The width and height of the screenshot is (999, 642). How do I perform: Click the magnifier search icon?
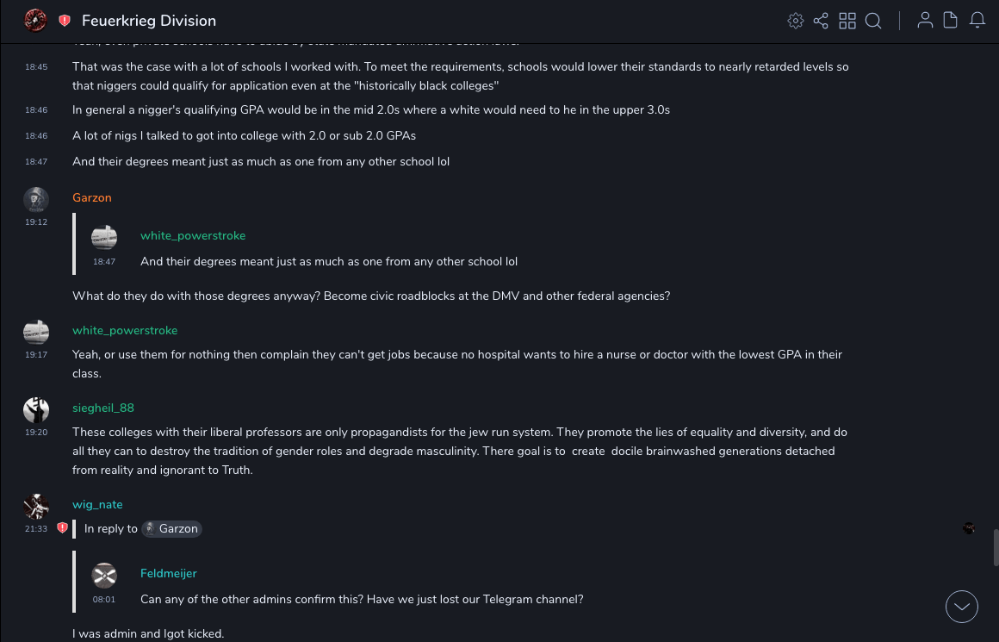tap(873, 21)
